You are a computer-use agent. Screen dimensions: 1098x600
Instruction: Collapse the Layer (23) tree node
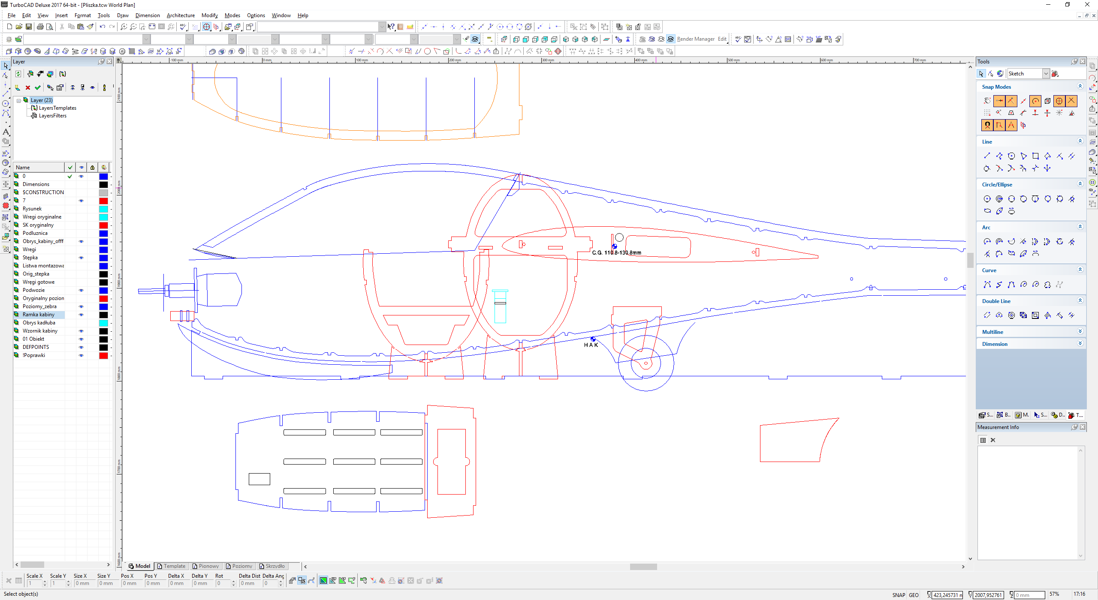(19, 101)
